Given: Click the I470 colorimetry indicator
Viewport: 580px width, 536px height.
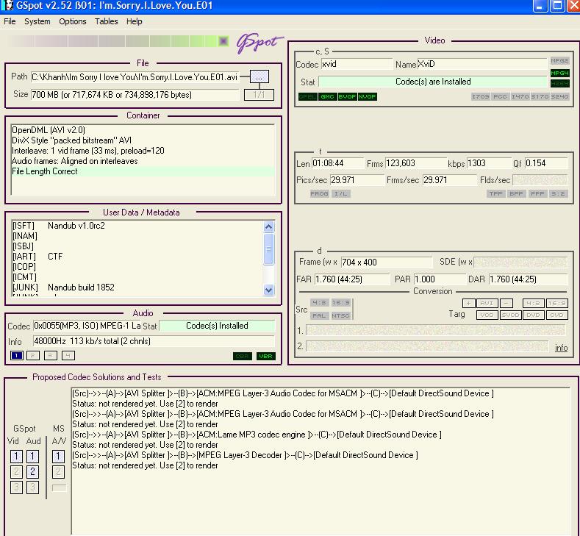Looking at the screenshot, I should coord(520,96).
